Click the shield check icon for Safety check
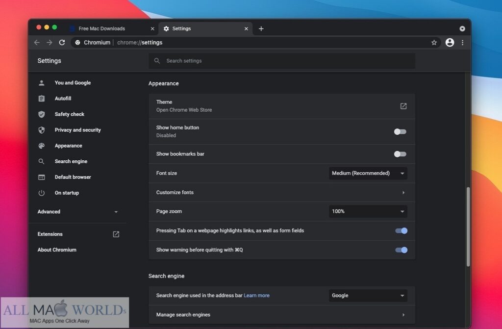This screenshot has height=329, width=502. click(x=41, y=114)
